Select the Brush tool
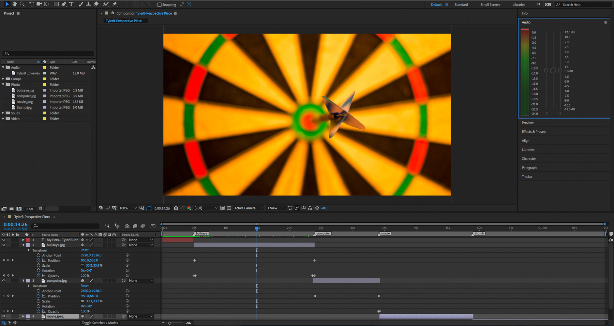The image size is (614, 326). click(81, 4)
